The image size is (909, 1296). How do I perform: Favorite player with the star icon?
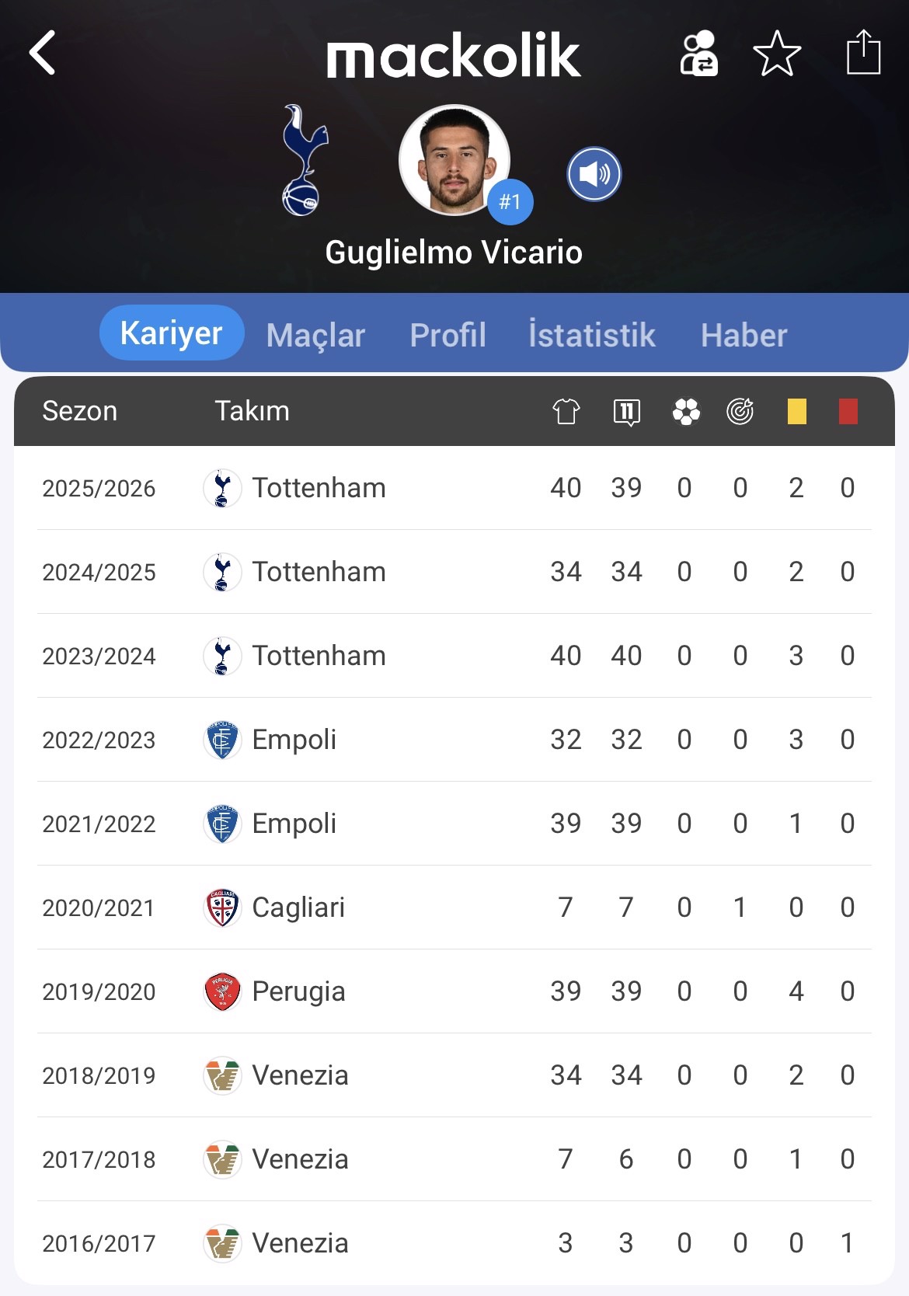click(777, 54)
